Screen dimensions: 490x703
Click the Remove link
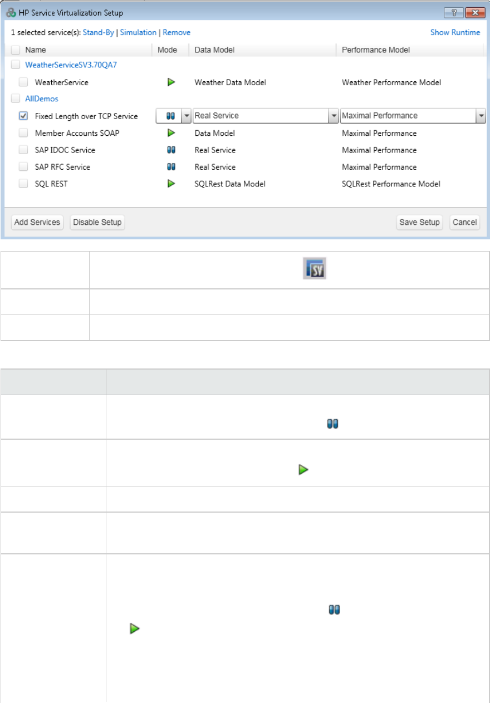(x=177, y=33)
